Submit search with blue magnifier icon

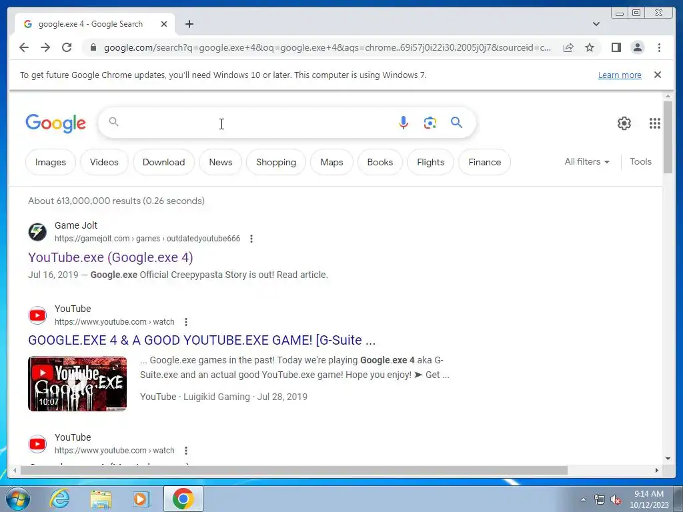tap(456, 123)
